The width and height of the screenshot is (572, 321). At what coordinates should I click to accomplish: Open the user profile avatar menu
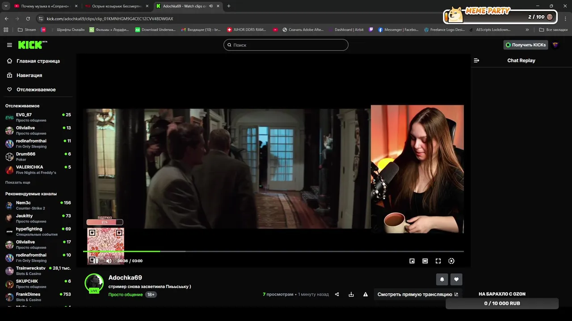click(x=555, y=45)
